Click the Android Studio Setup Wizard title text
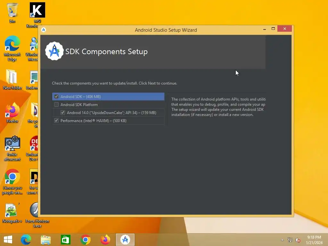Screen dimensions: 328x246 (x=166, y=30)
